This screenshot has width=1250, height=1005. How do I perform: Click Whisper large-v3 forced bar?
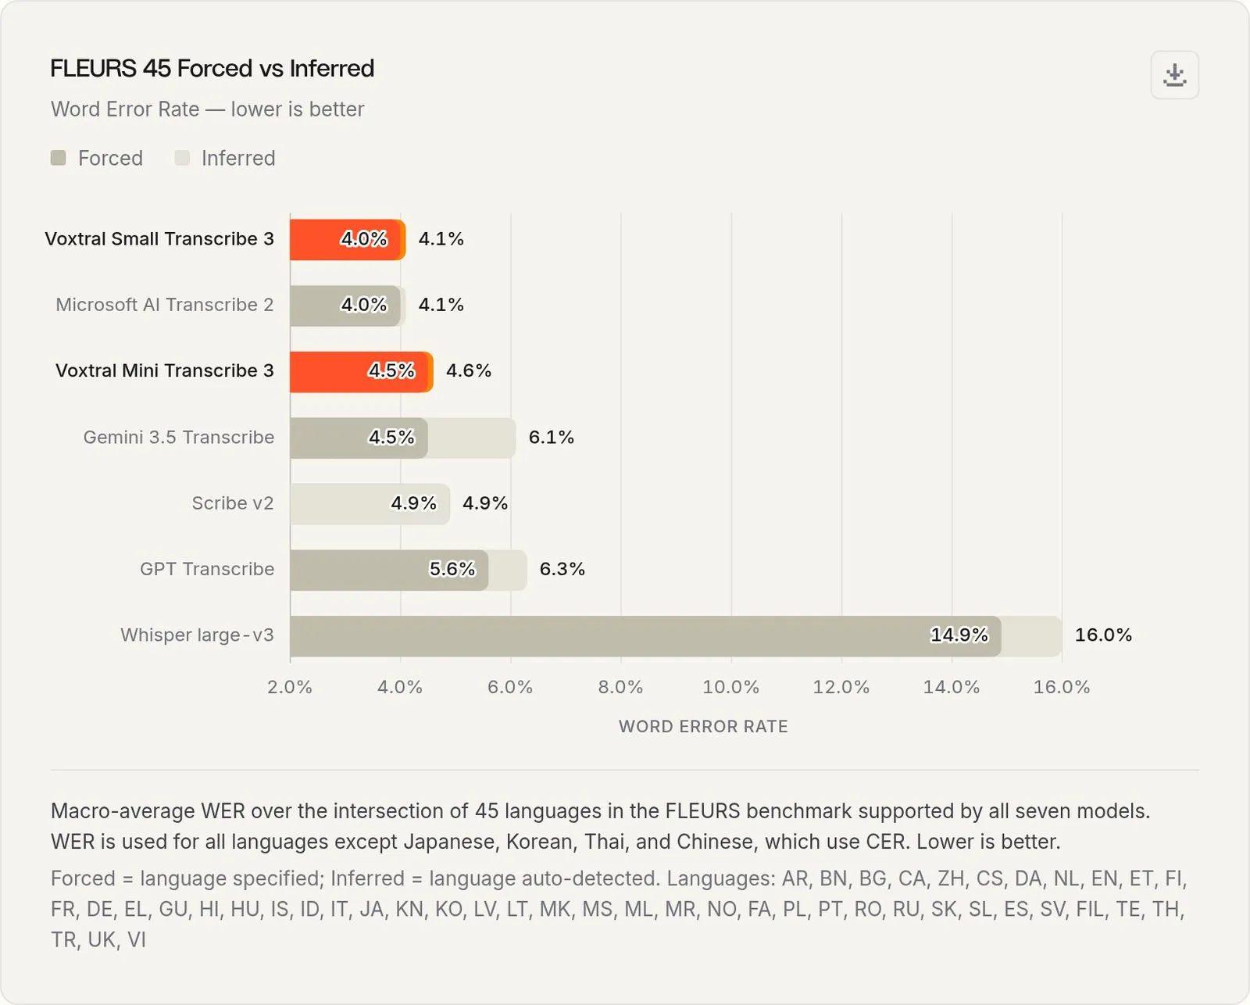(645, 635)
